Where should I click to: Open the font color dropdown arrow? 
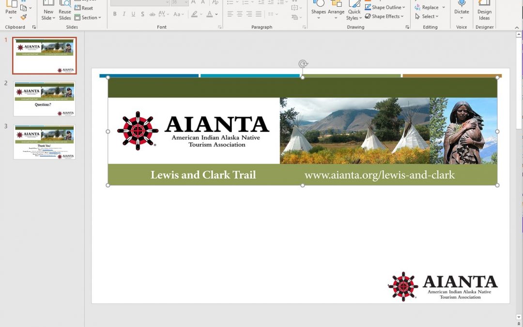pyautogui.click(x=216, y=15)
